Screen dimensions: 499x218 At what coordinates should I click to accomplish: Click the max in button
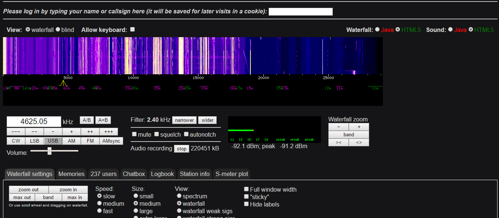pyautogui.click(x=75, y=197)
